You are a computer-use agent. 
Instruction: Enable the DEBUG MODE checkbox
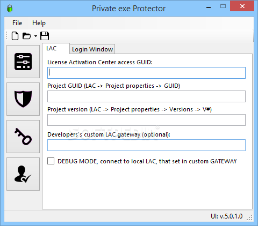click(51, 161)
